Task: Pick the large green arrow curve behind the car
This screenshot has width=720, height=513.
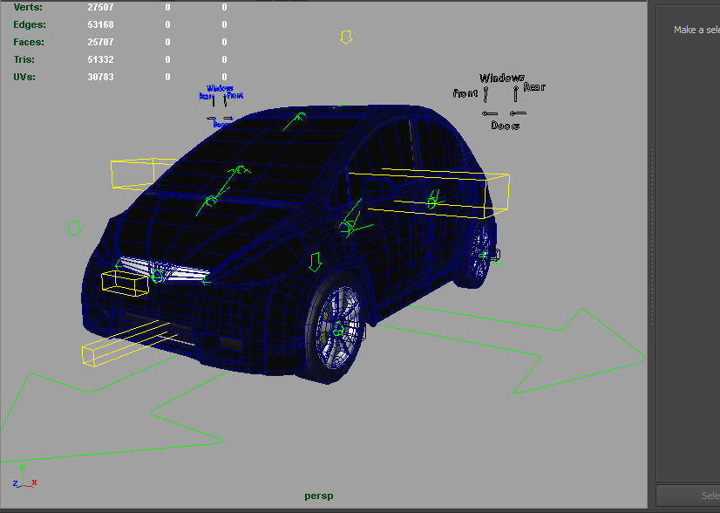Action: (x=513, y=349)
